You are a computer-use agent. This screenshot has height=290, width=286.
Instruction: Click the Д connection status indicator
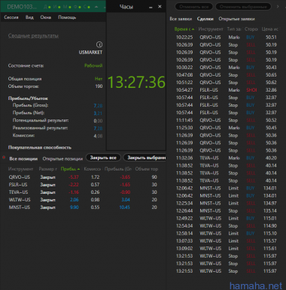[x=47, y=7]
